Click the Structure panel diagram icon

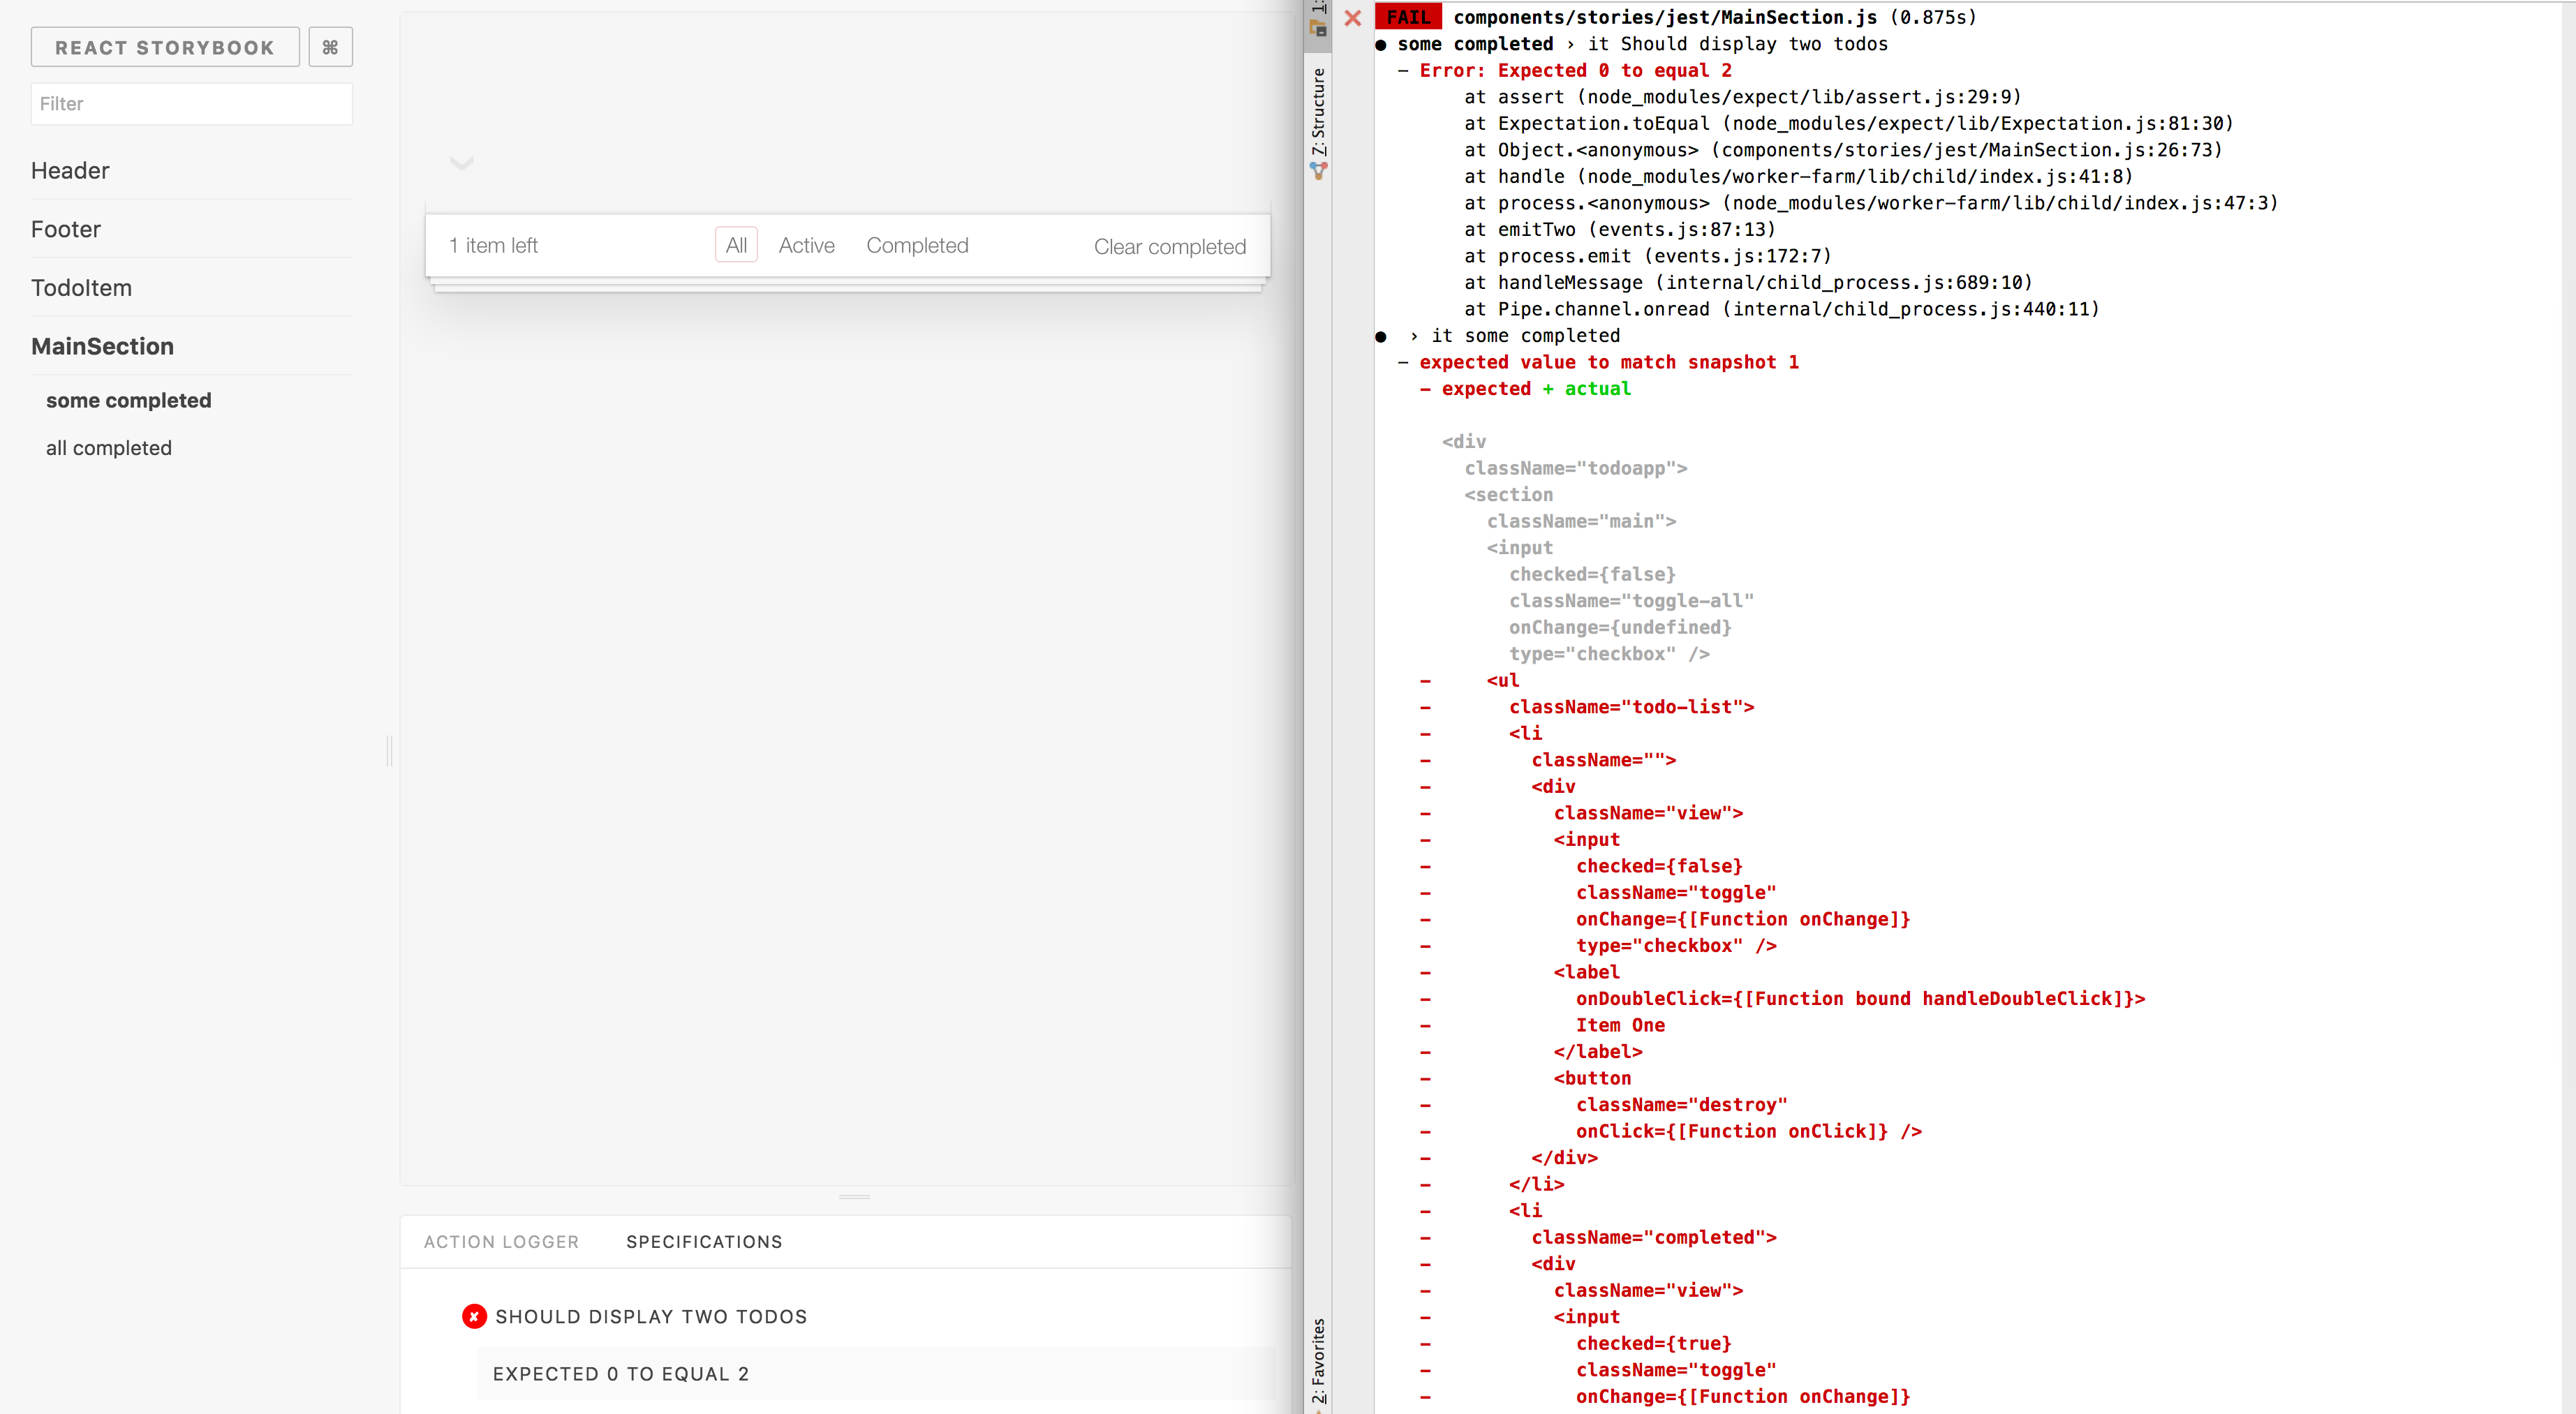(1318, 172)
